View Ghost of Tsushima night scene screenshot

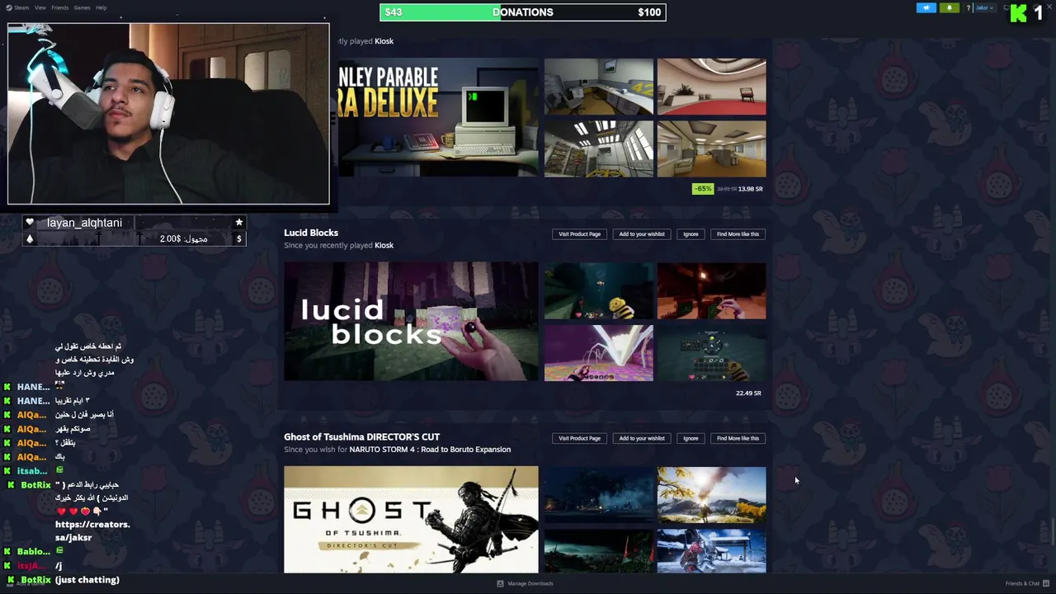tap(598, 495)
